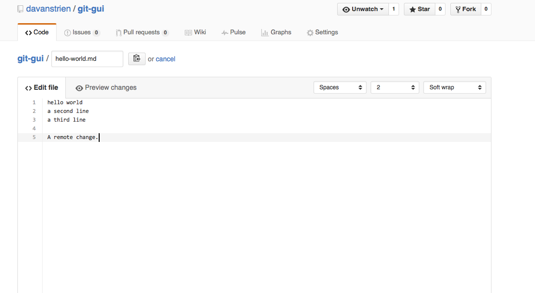Viewport: 535px width, 293px height.
Task: Open the Spaces indentation dropdown
Action: click(340, 87)
